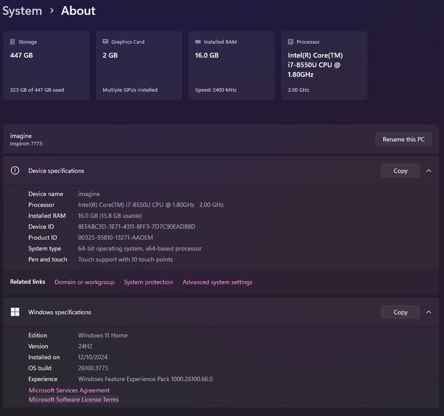Image resolution: width=444 pixels, height=416 pixels.
Task: Click the 'System type' label
Action: click(x=45, y=248)
